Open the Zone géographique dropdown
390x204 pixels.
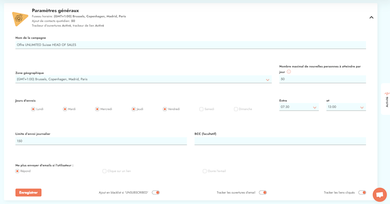143,79
